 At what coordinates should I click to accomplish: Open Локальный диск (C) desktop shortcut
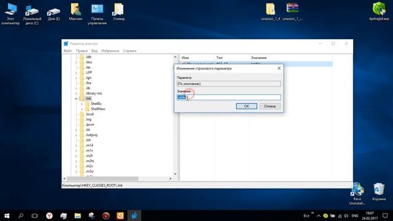click(32, 14)
